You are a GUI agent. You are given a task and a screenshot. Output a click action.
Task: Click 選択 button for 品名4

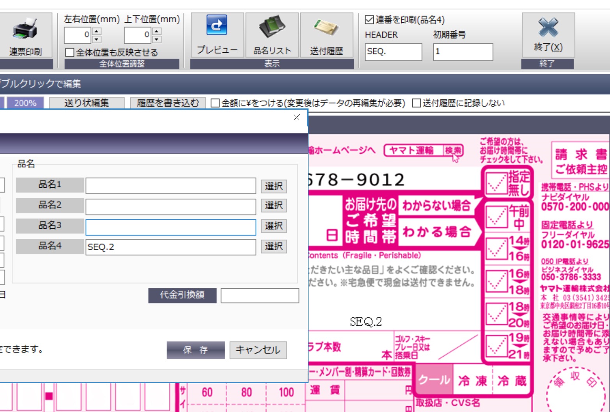[x=274, y=246]
